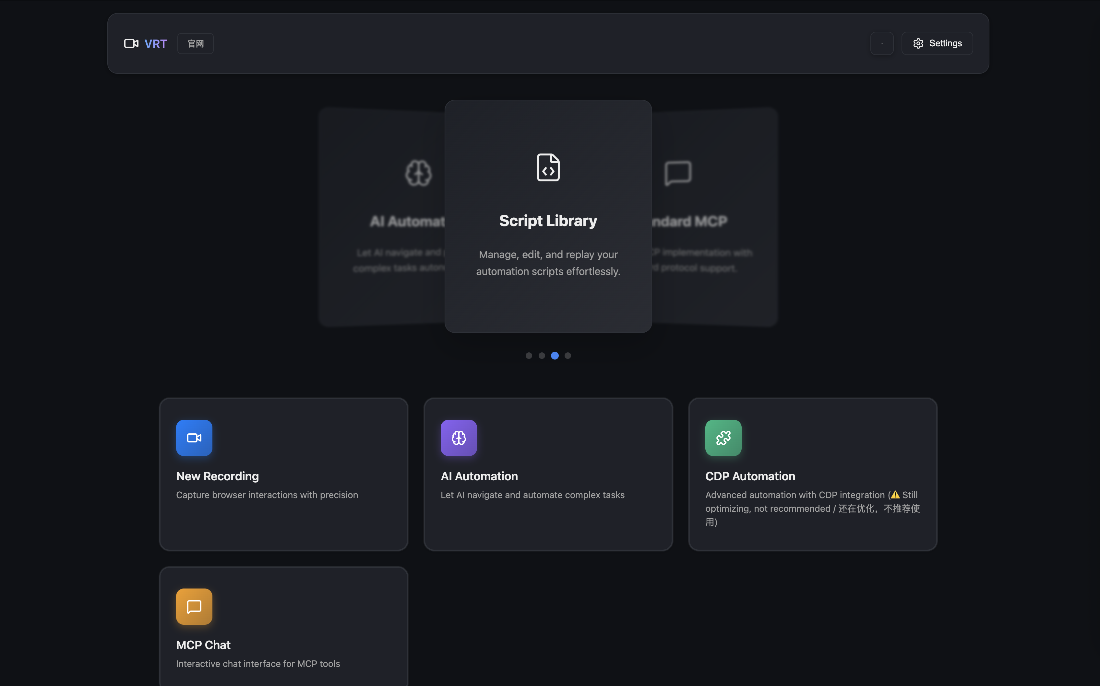Open the 官网 official site link
This screenshot has height=686, width=1100.
tap(195, 43)
